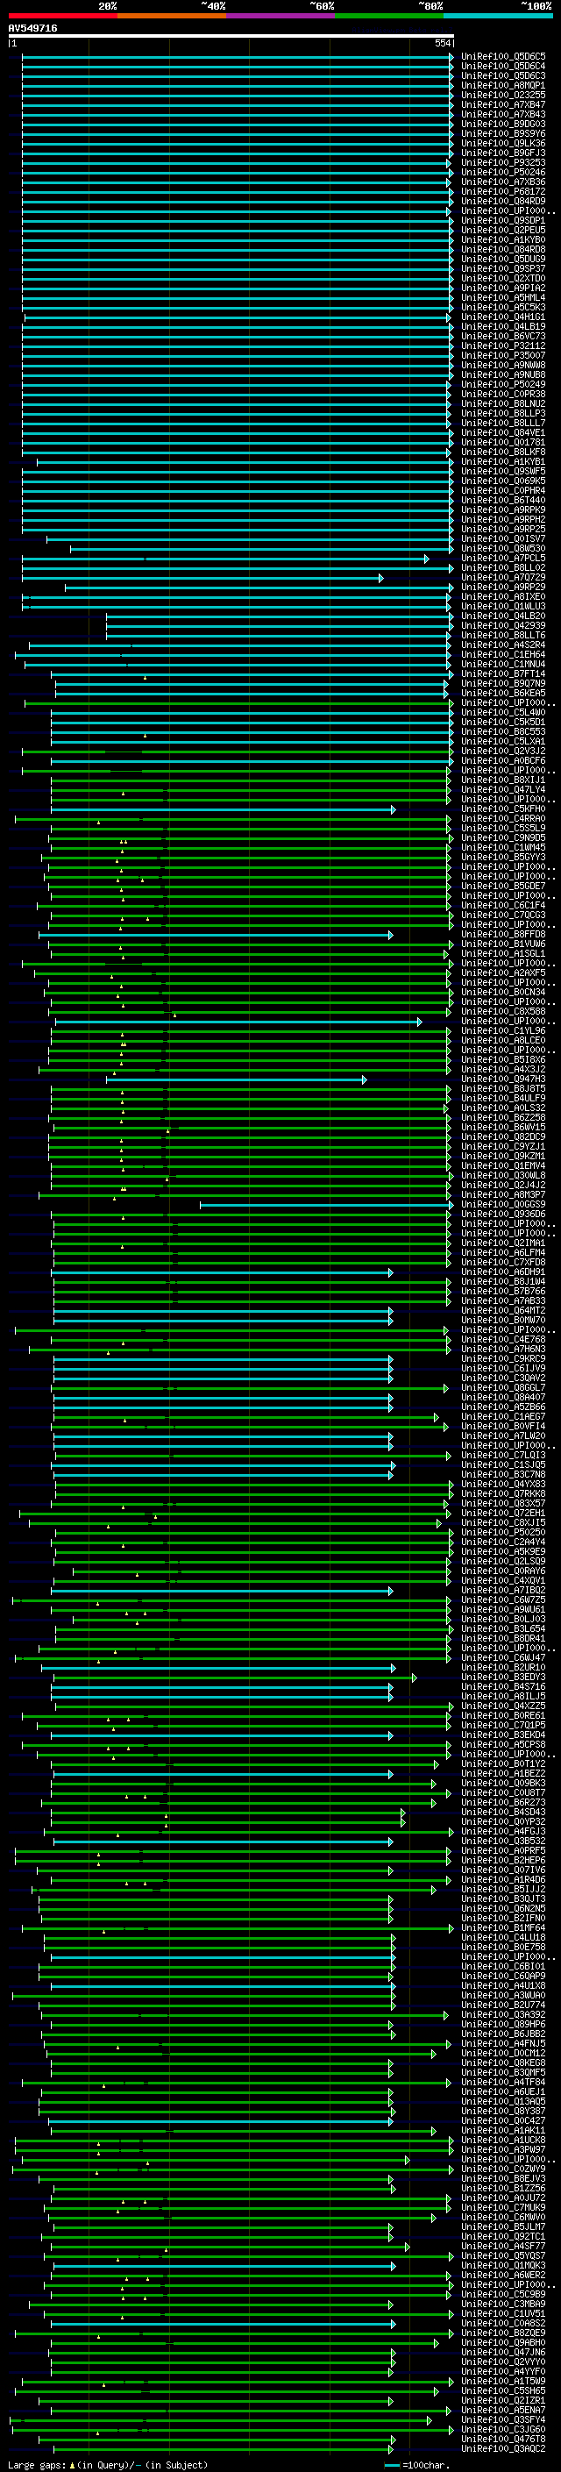This screenshot has width=561, height=2472.
Task: Select hit label UniRef100_Q9SWF5
Action: (x=503, y=472)
